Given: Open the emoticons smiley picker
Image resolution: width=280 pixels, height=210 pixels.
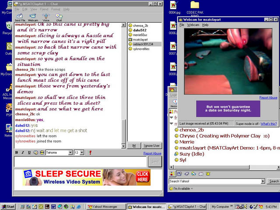Looking at the screenshot, I should (x=42, y=153).
